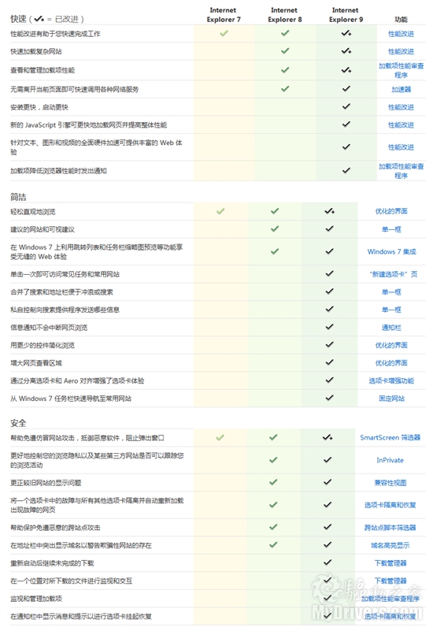Click the Internet Explorer 7 column header

click(x=224, y=14)
